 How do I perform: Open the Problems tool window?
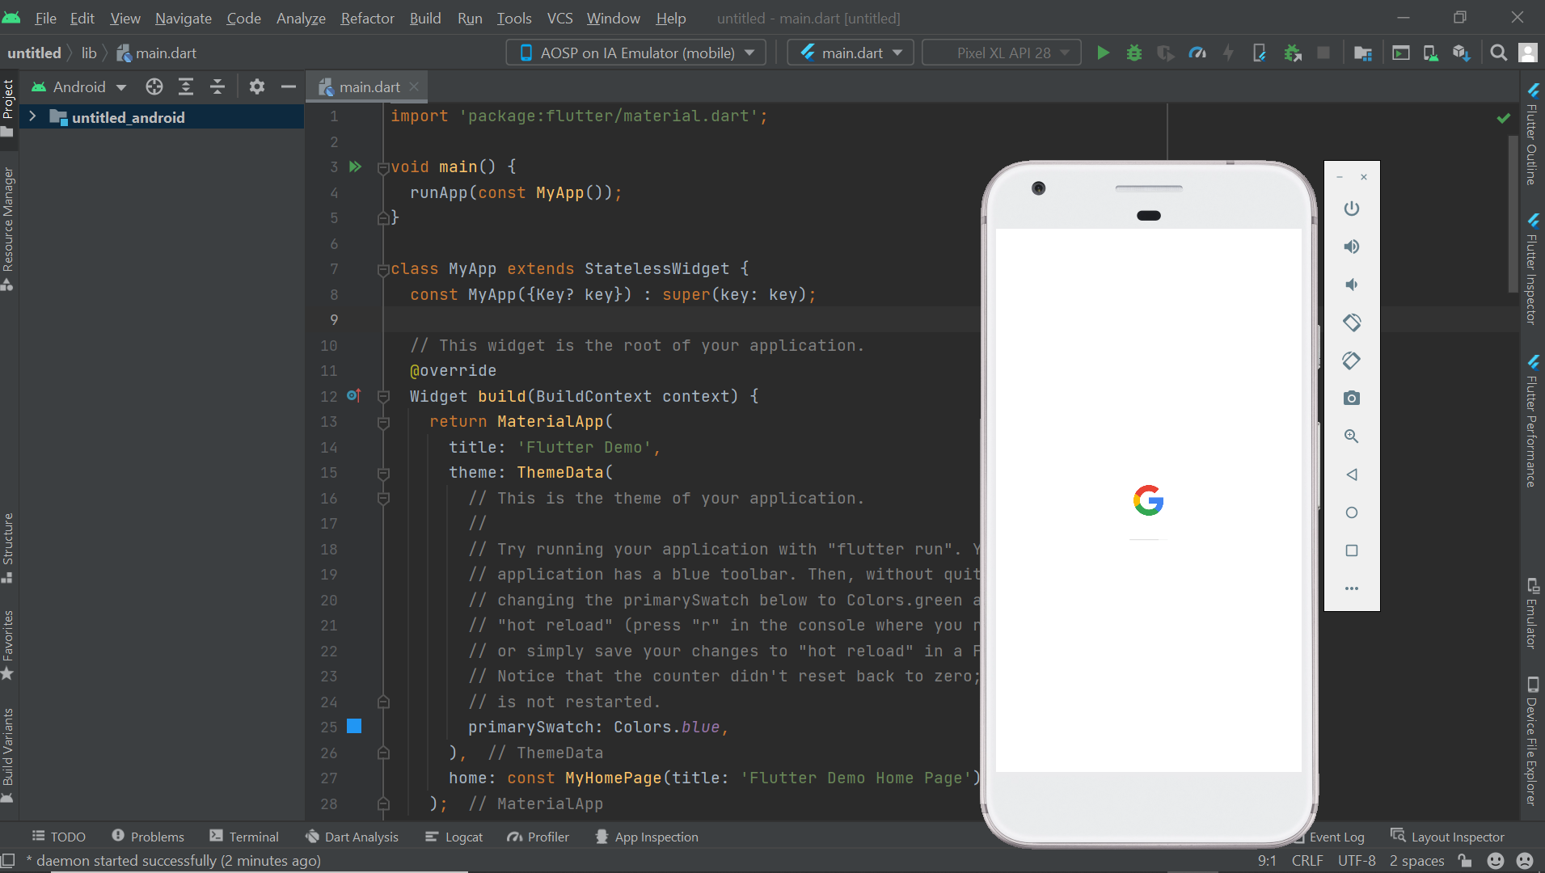point(148,837)
